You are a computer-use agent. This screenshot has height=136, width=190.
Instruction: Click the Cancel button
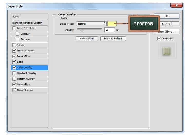pos(166,24)
